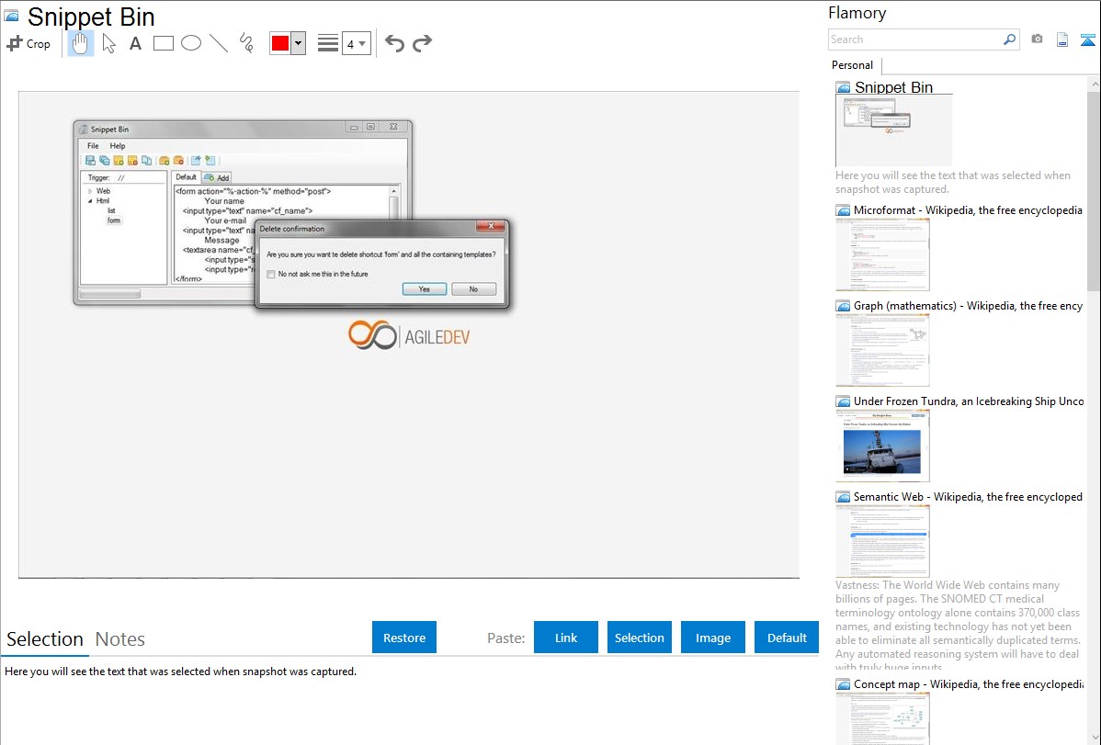Click the captured Snippet Bin screenshot preview

point(409,334)
